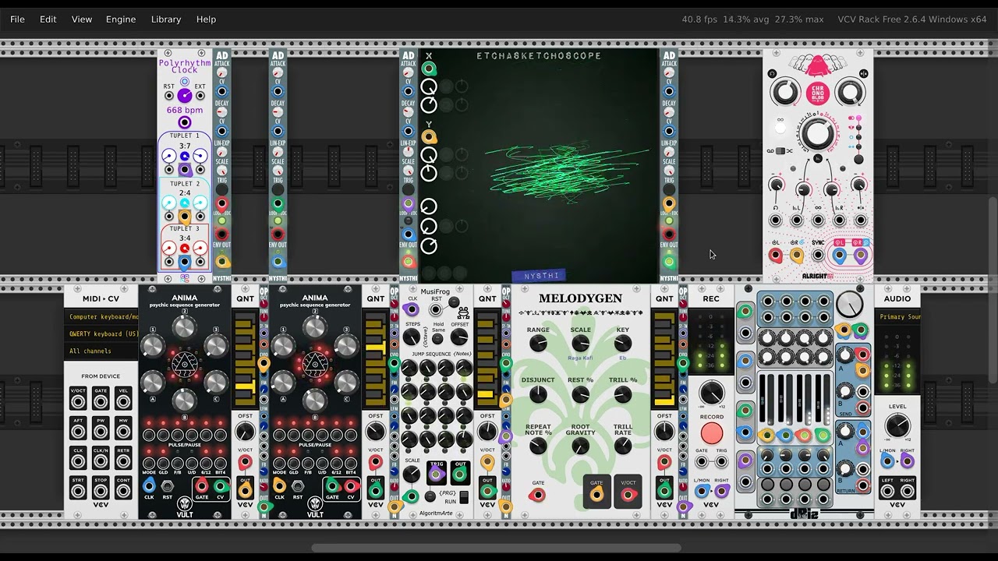Click the MELODYGEN KEY knob
The width and height of the screenshot is (998, 561).
[623, 344]
